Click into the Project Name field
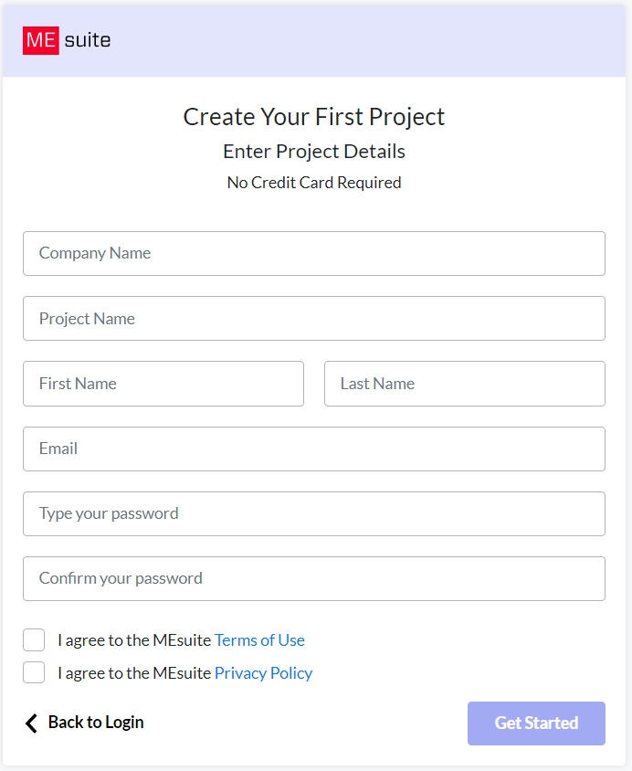 313,319
